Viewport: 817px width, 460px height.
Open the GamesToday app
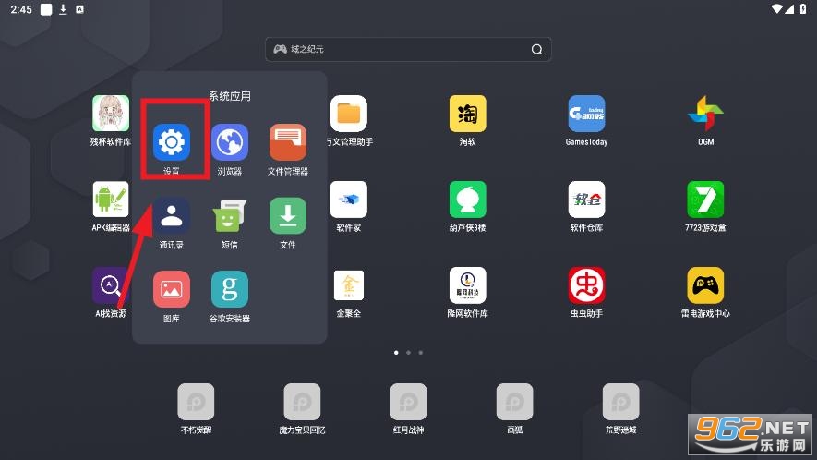(x=587, y=114)
